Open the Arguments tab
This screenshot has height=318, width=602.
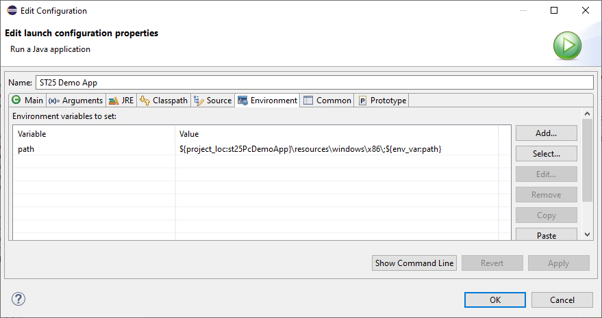coord(76,101)
